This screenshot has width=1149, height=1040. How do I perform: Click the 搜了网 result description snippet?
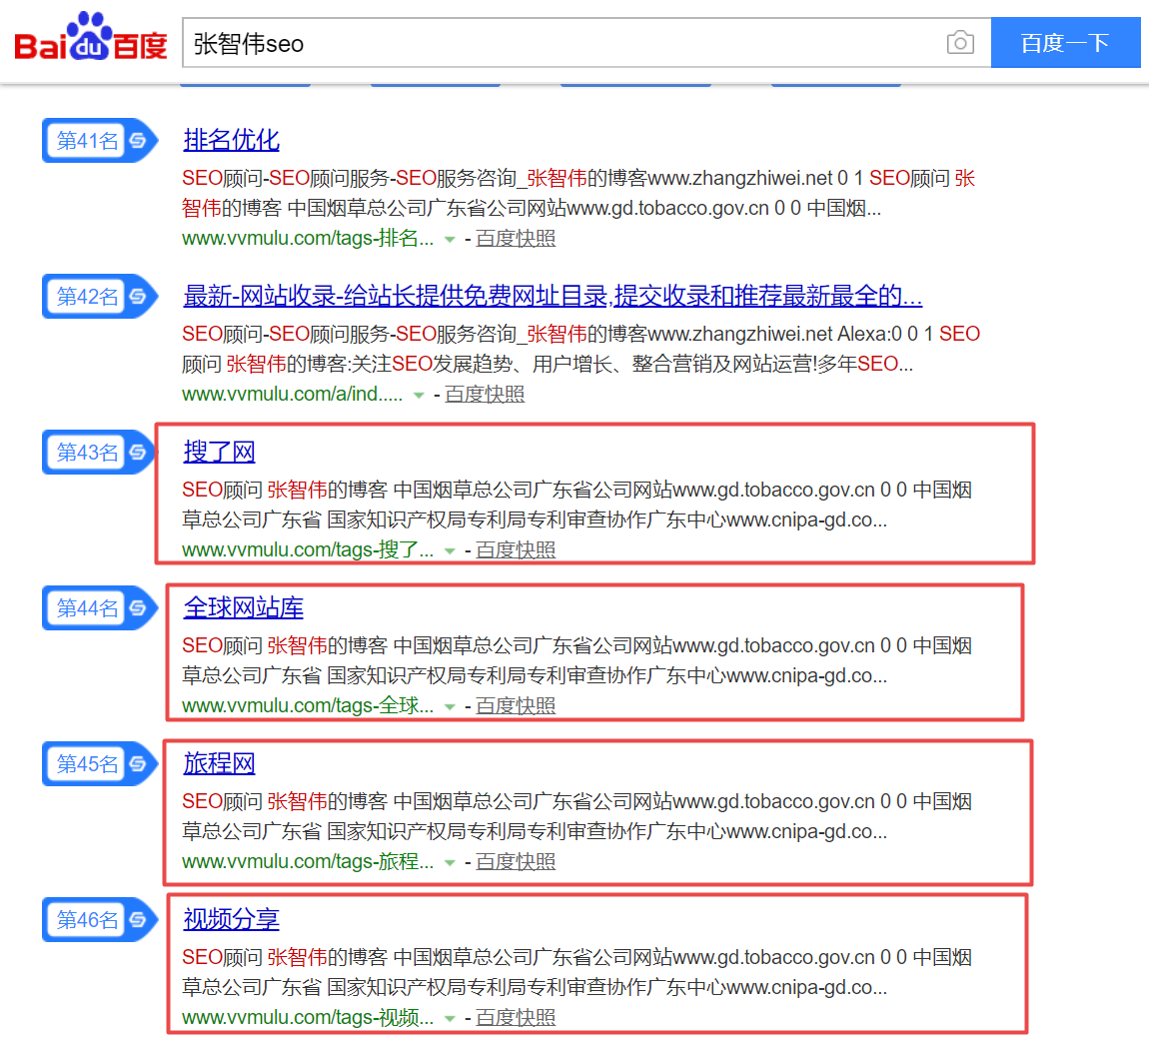pyautogui.click(x=577, y=505)
